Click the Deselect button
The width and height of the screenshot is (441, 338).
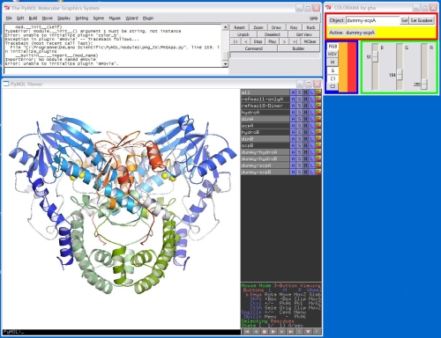click(273, 34)
